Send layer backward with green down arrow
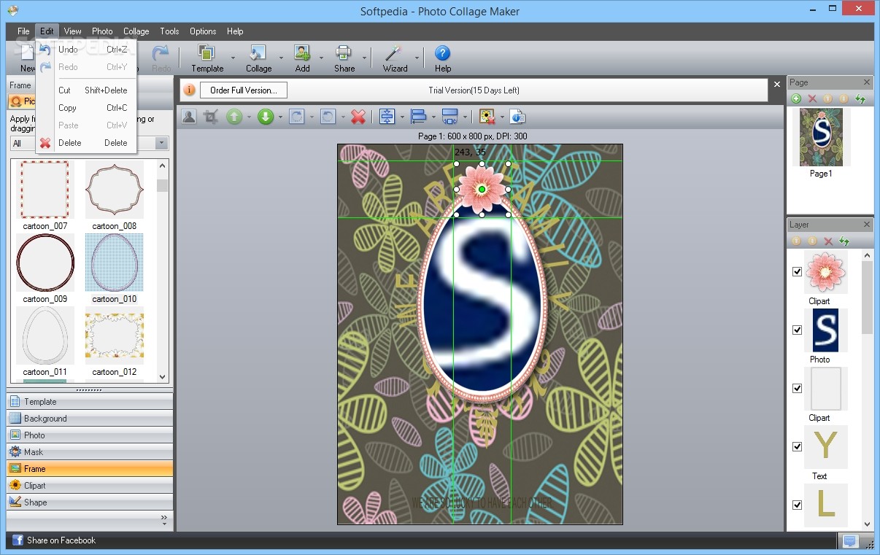 (265, 117)
